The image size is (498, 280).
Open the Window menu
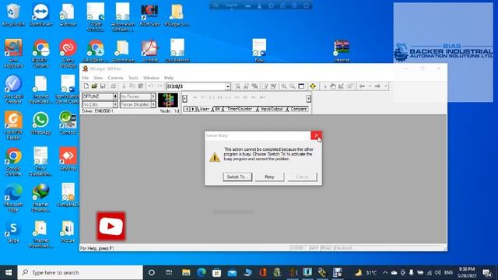pyautogui.click(x=151, y=78)
